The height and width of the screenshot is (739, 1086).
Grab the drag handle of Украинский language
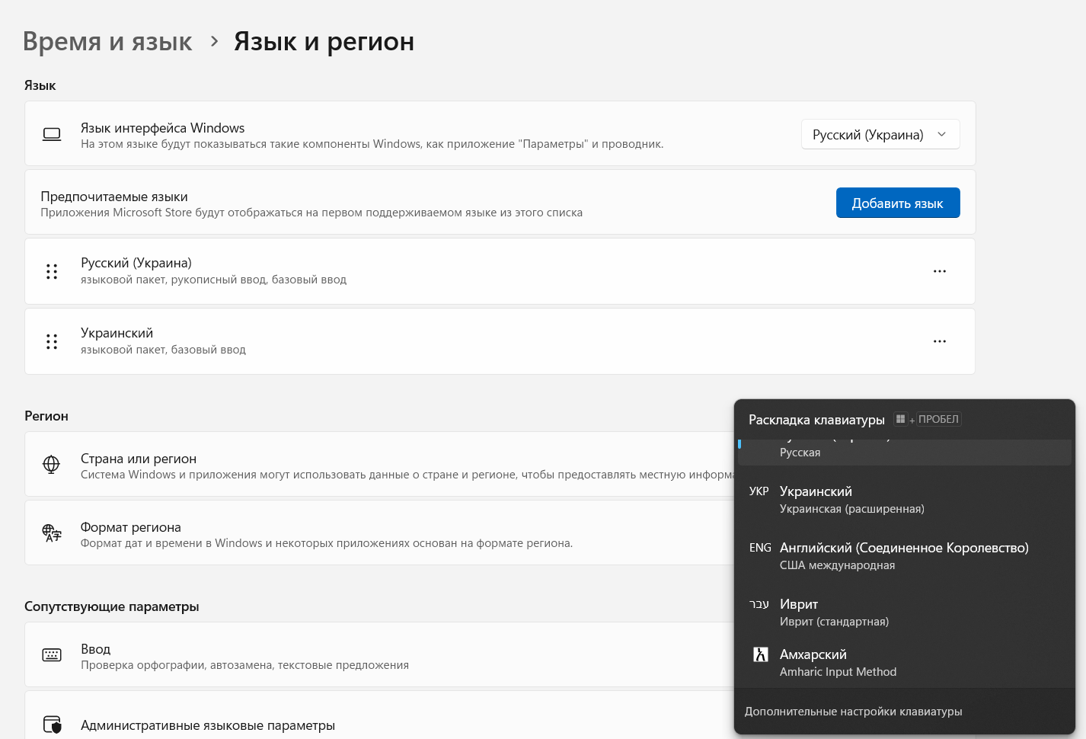click(x=52, y=341)
